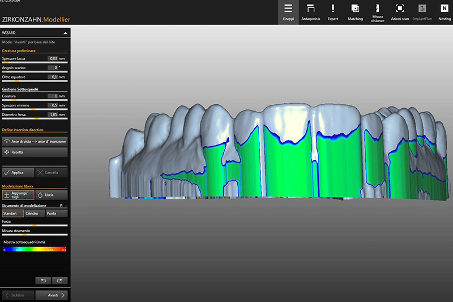The height and width of the screenshot is (302, 453).
Task: Select the Standart modelling tool
Action: (x=12, y=214)
